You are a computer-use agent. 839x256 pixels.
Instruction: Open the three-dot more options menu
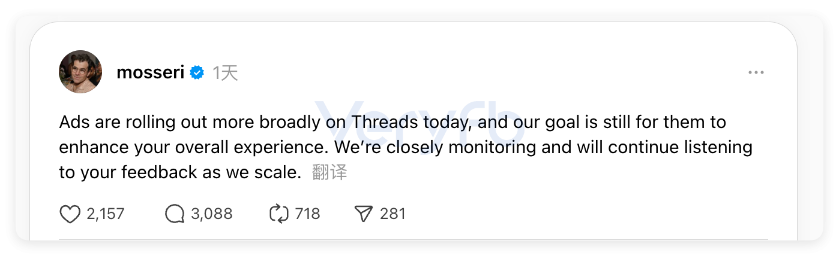pos(756,73)
